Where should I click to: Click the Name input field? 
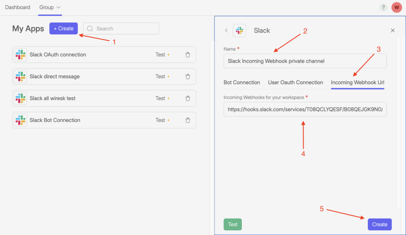point(304,61)
